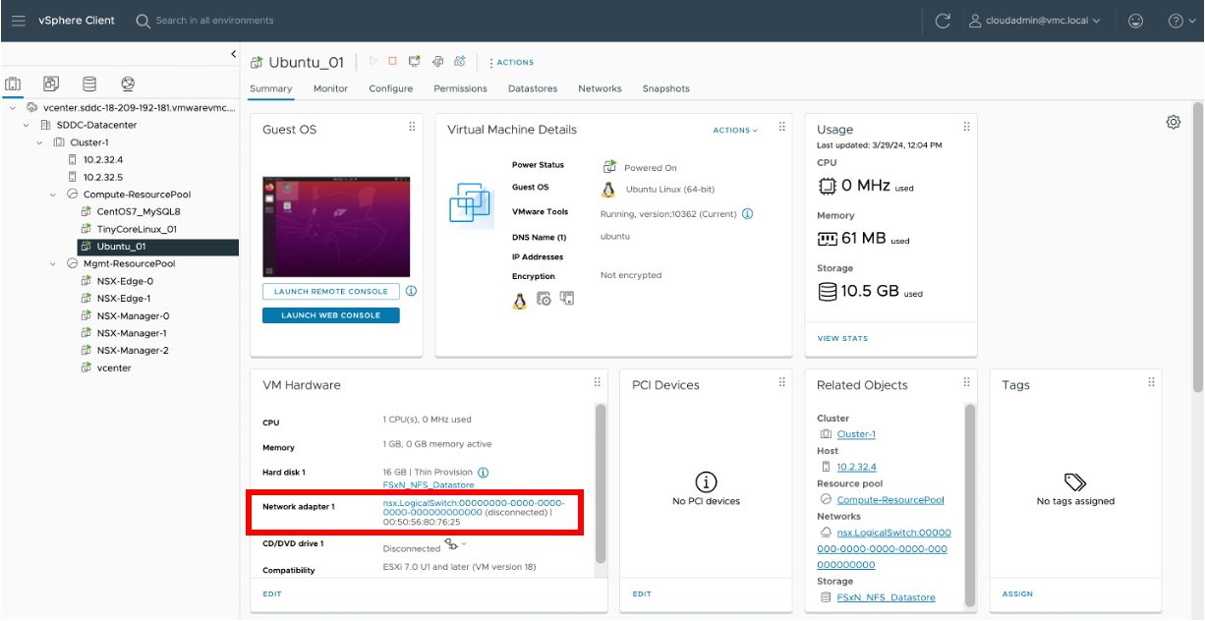Open the Configure tab

click(x=390, y=88)
